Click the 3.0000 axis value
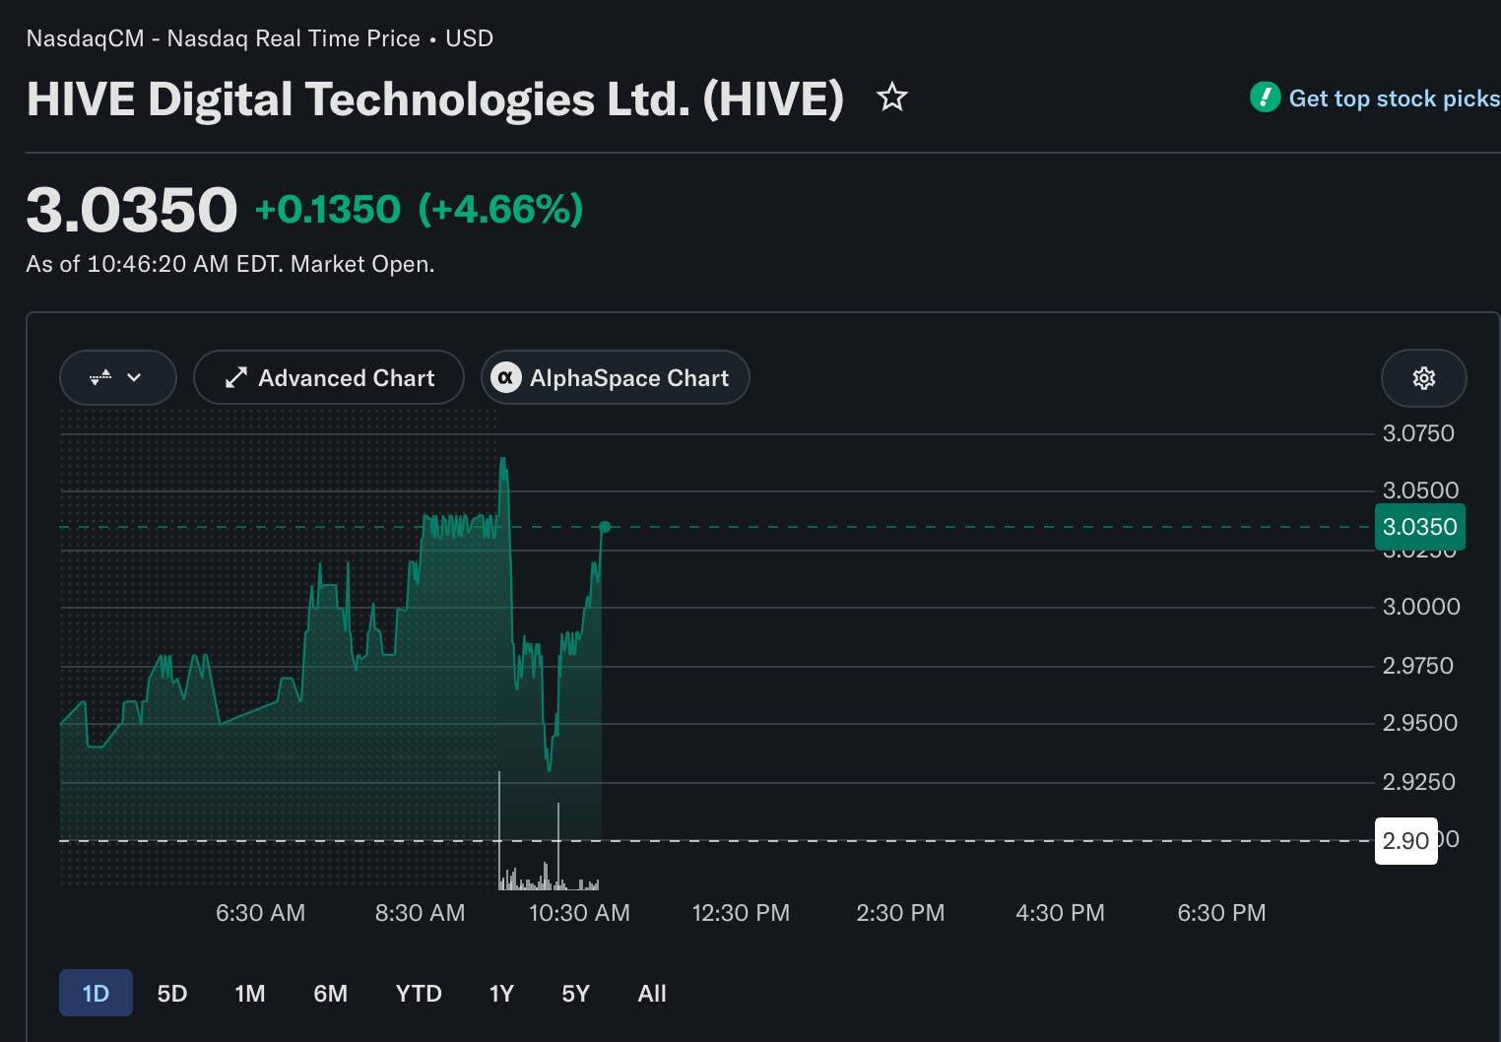This screenshot has width=1501, height=1042. 1421,607
